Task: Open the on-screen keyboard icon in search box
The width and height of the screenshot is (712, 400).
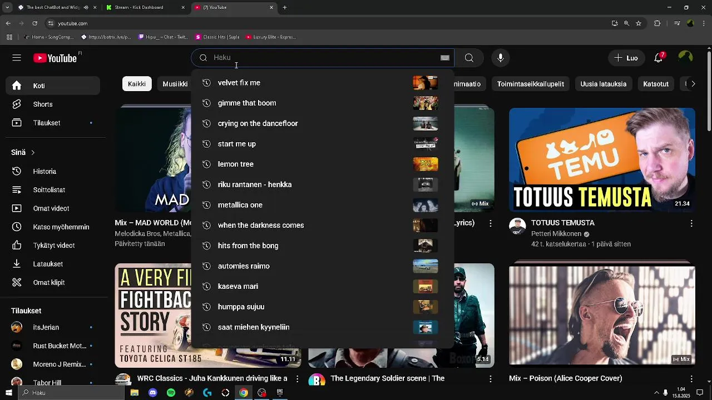Action: click(x=445, y=58)
